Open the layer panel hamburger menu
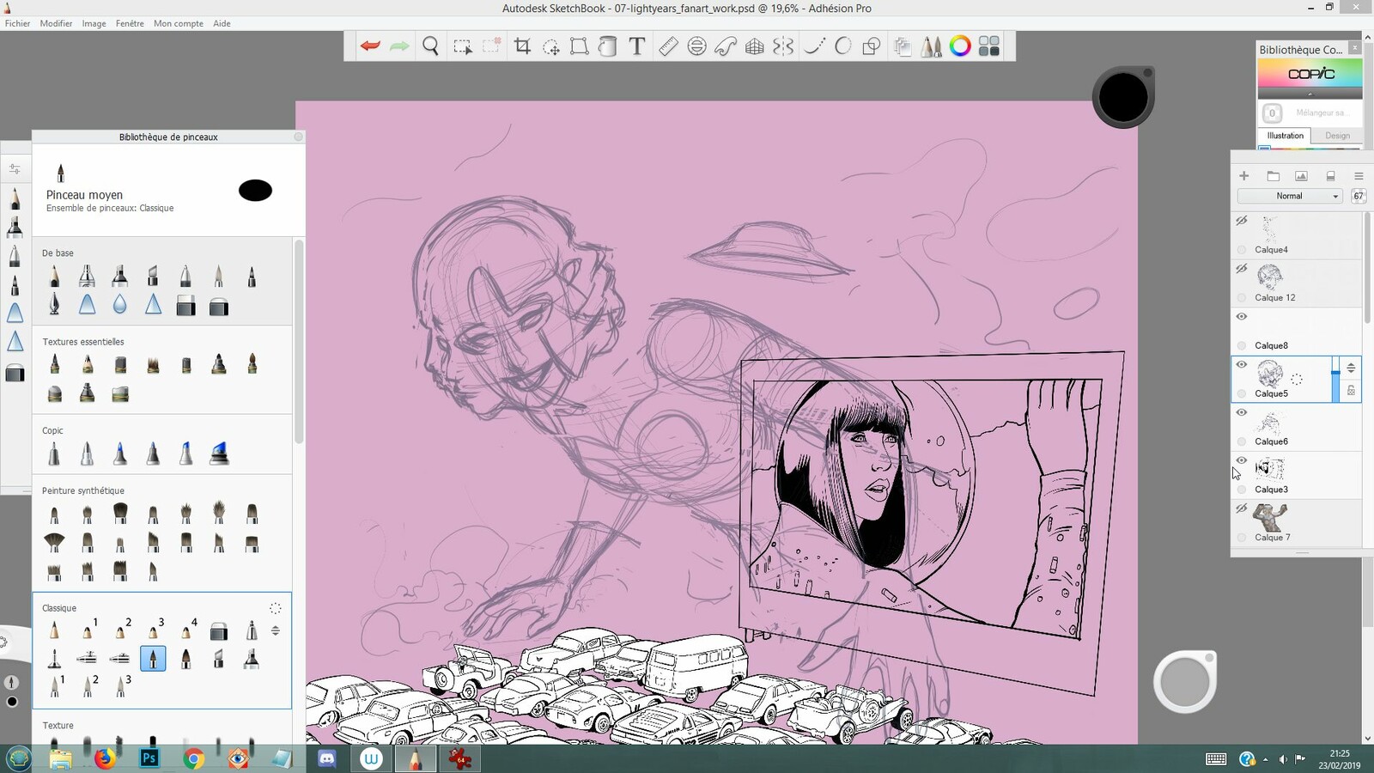 [x=1359, y=176]
